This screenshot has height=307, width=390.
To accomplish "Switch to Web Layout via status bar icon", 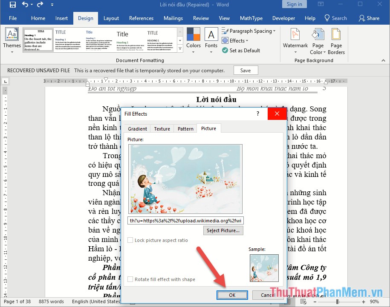I will tap(303, 302).
